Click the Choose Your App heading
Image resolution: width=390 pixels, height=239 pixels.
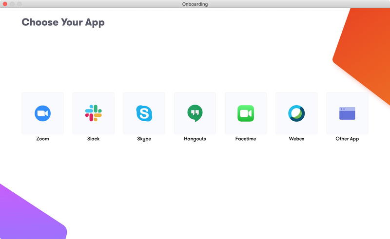click(x=63, y=22)
